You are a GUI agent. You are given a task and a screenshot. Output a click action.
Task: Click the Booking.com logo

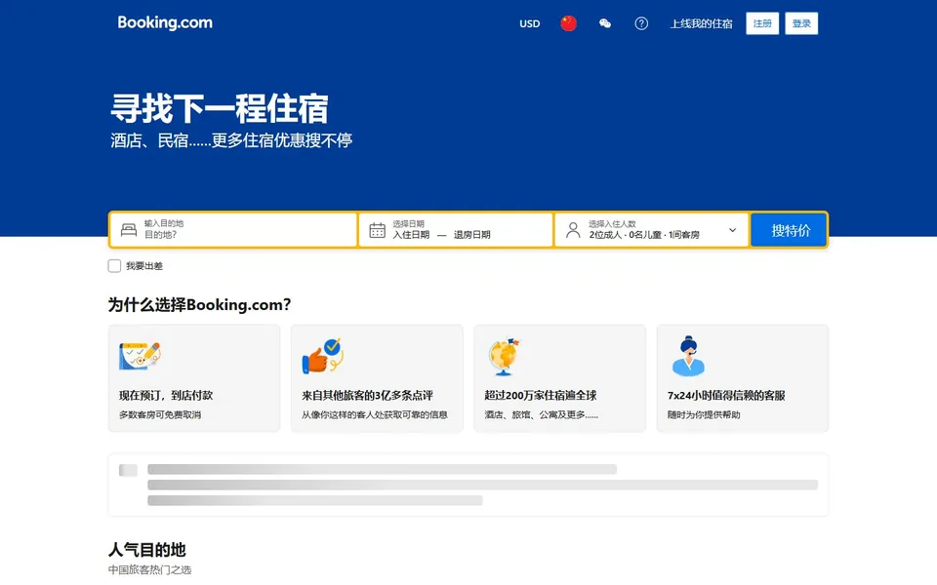(165, 22)
